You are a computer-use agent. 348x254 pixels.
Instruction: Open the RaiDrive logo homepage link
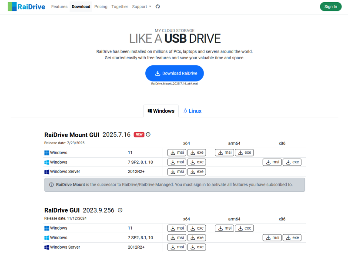(x=27, y=7)
